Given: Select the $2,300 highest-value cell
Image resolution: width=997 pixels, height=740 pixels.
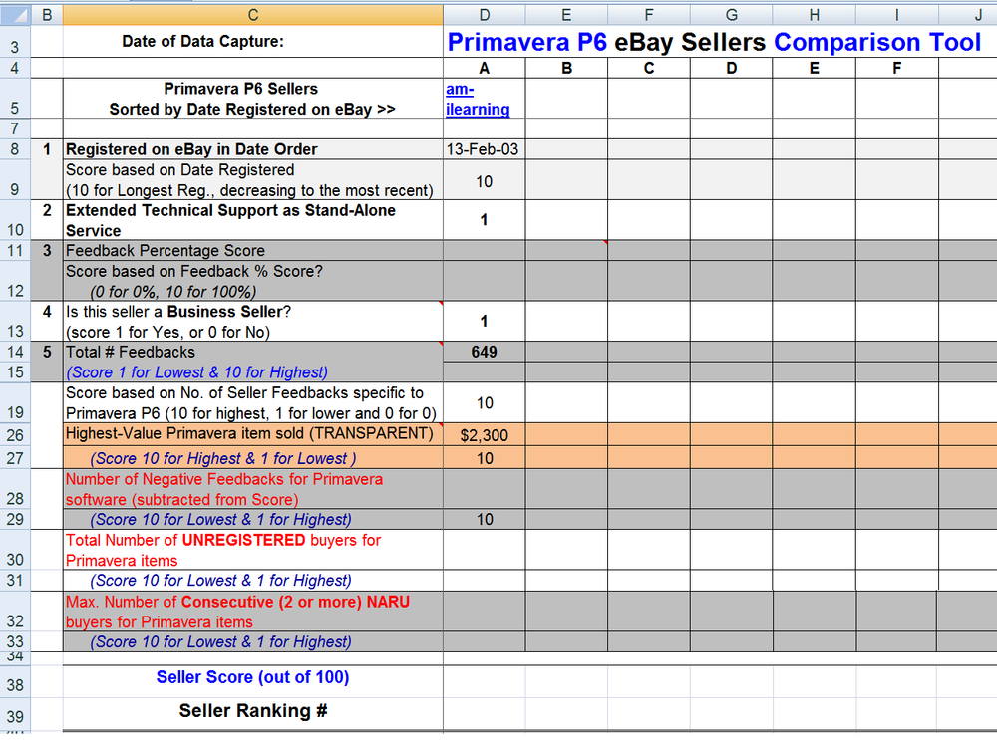Looking at the screenshot, I should click(484, 434).
